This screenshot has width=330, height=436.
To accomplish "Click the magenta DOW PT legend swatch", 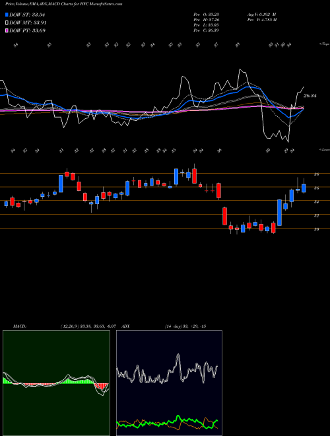I will (x=7, y=30).
